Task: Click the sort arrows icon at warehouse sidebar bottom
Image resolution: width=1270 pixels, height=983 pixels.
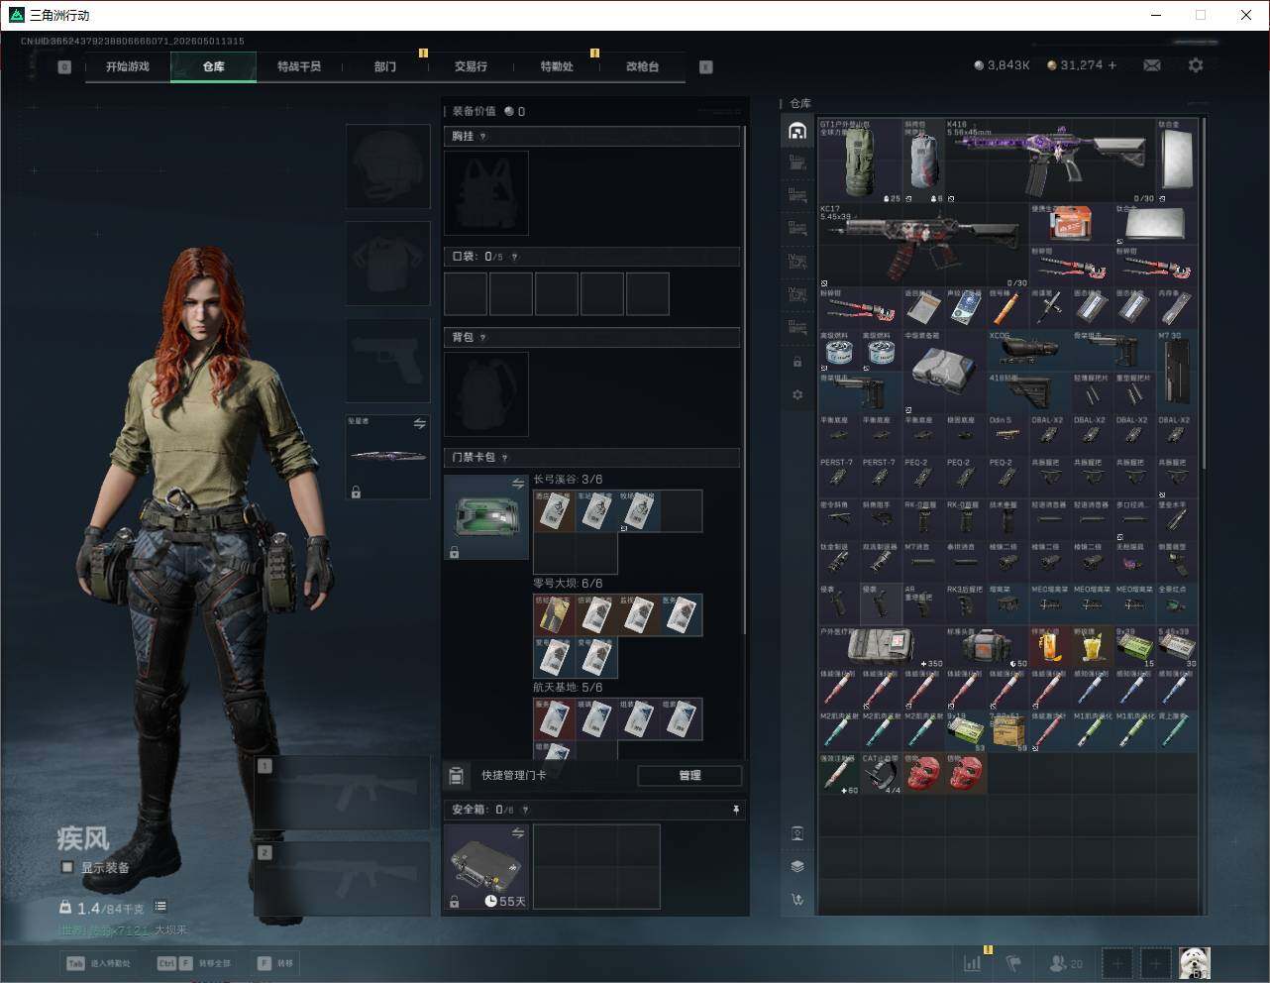Action: [x=797, y=900]
